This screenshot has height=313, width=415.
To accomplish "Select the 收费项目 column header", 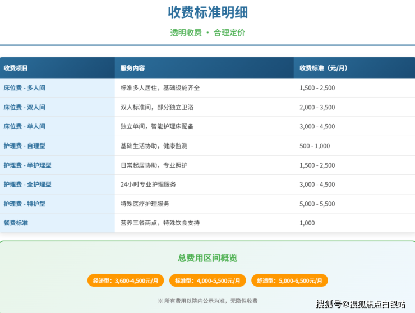I will coord(16,68).
